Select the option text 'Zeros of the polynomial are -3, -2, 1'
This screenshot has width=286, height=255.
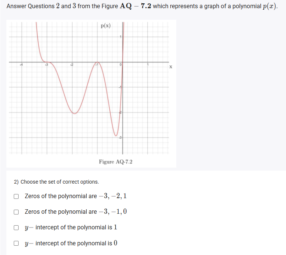[x=75, y=196]
